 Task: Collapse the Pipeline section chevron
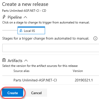coord(25,17)
